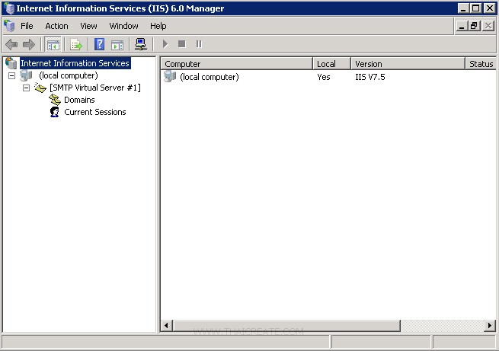Minimize the inner MDI console window

[x=462, y=26]
